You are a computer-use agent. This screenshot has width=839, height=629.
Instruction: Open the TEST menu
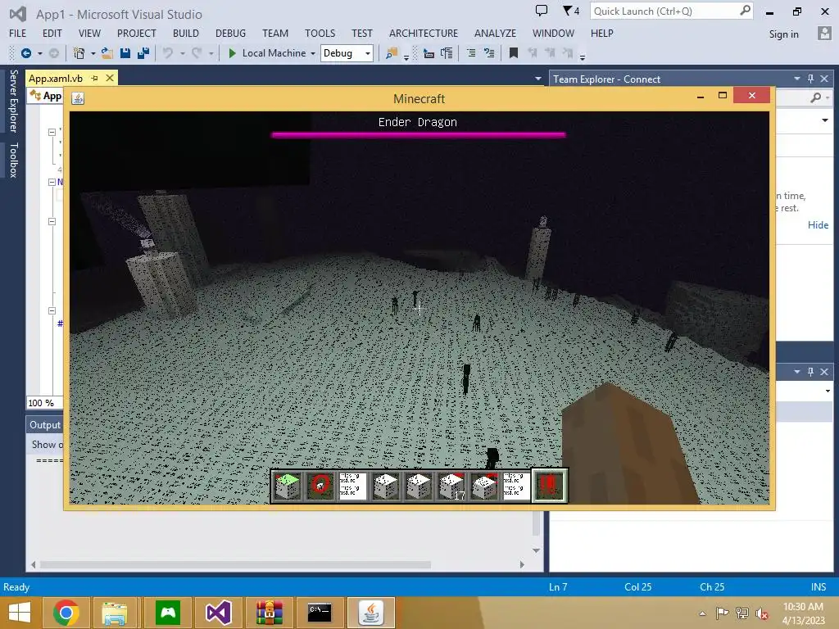coord(361,33)
